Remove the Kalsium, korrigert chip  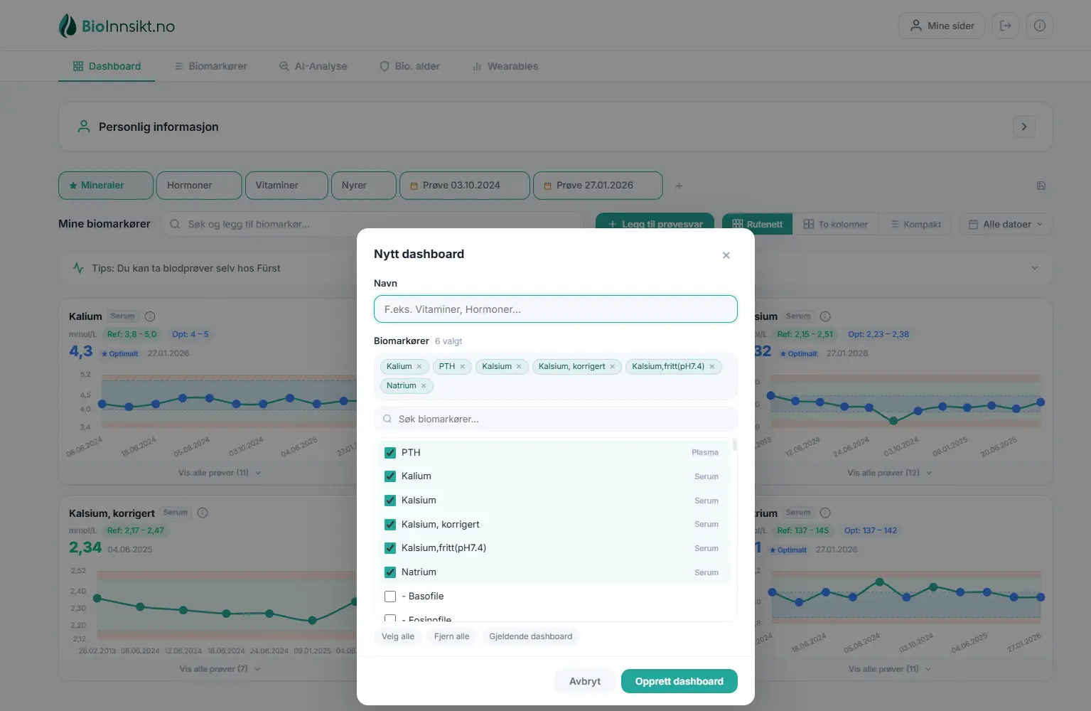(x=613, y=367)
